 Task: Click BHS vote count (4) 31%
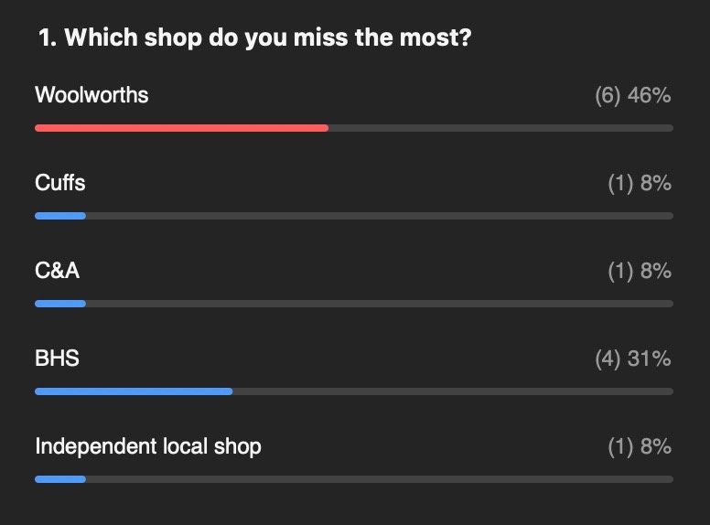tap(632, 359)
